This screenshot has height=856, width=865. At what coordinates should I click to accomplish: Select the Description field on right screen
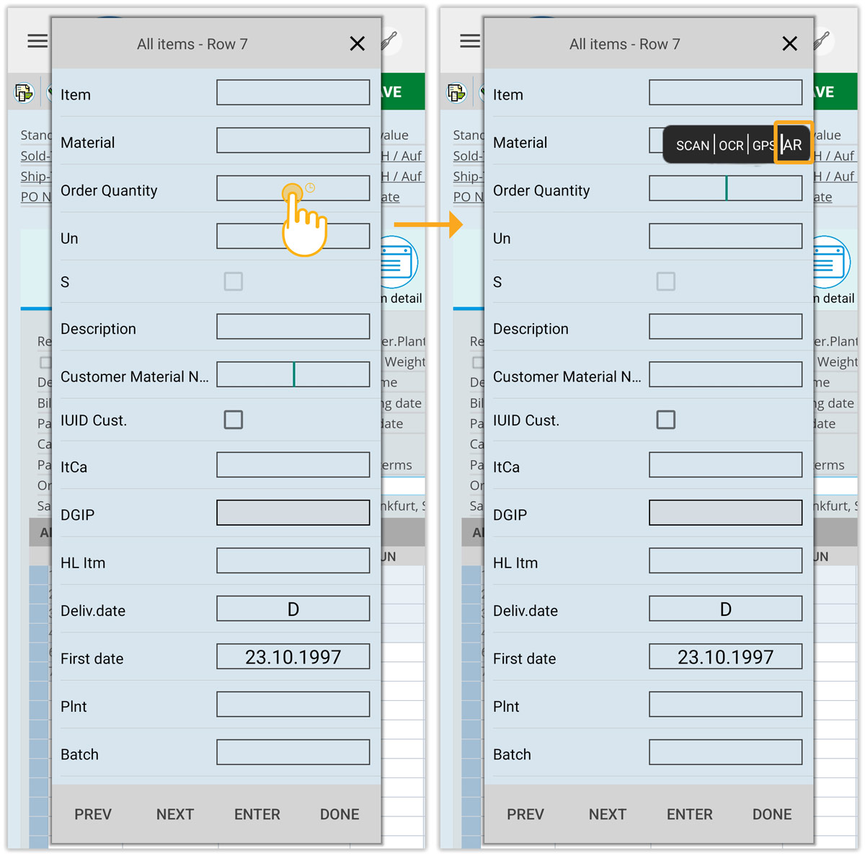pos(725,327)
